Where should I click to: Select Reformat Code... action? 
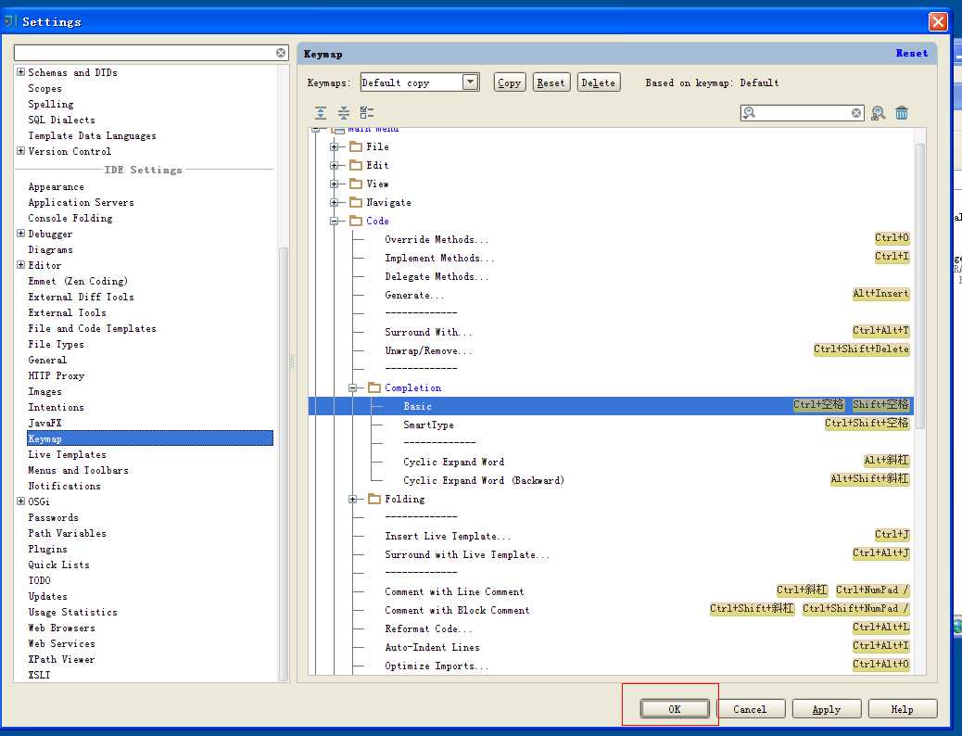click(x=427, y=628)
